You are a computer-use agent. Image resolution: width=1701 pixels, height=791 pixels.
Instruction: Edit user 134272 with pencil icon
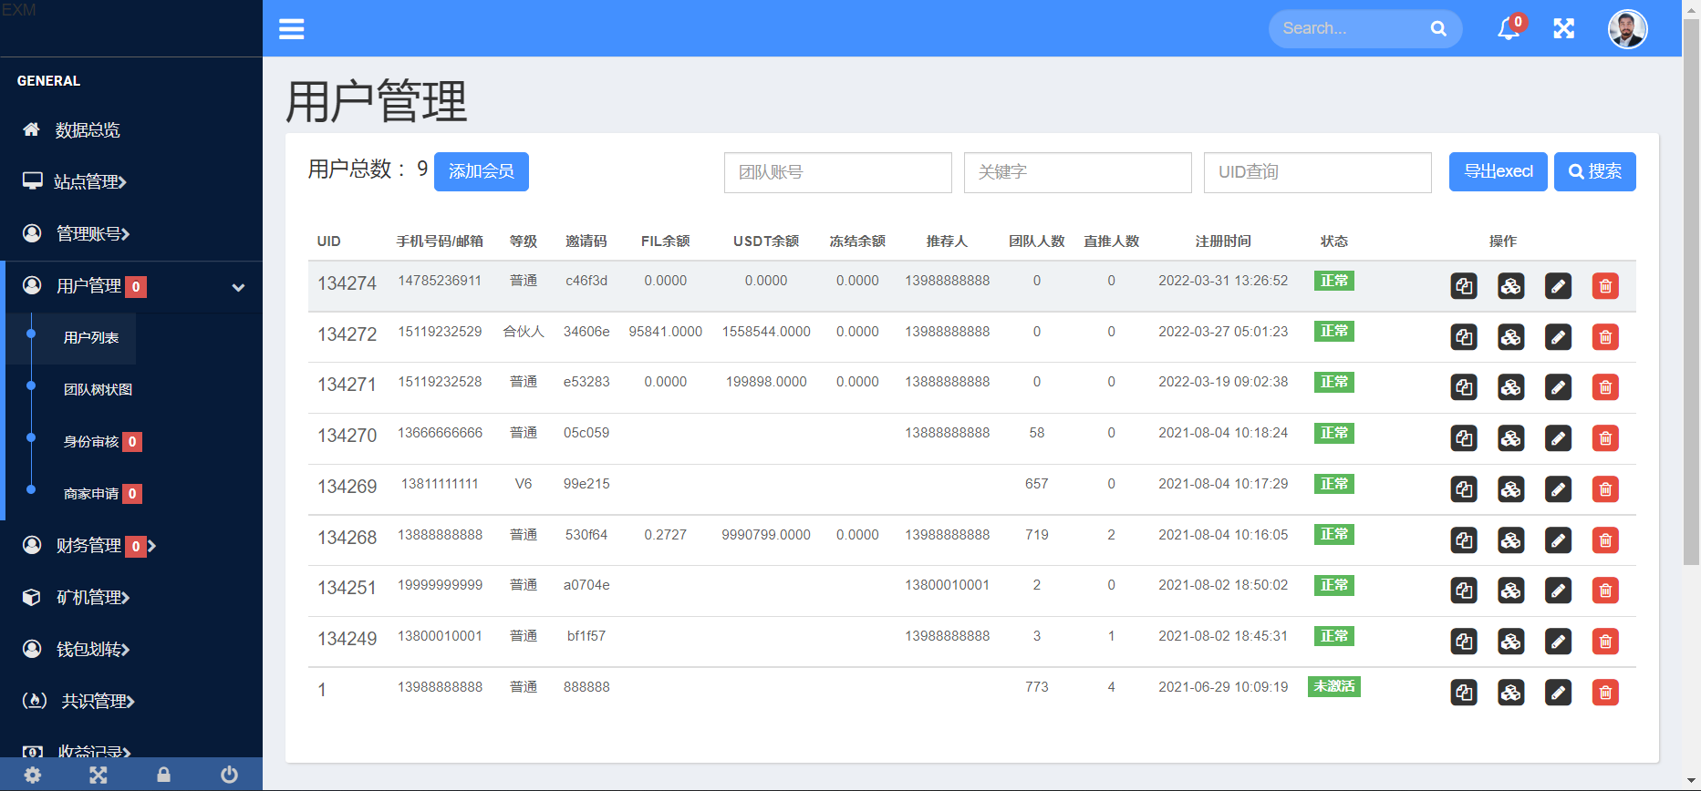coord(1559,337)
